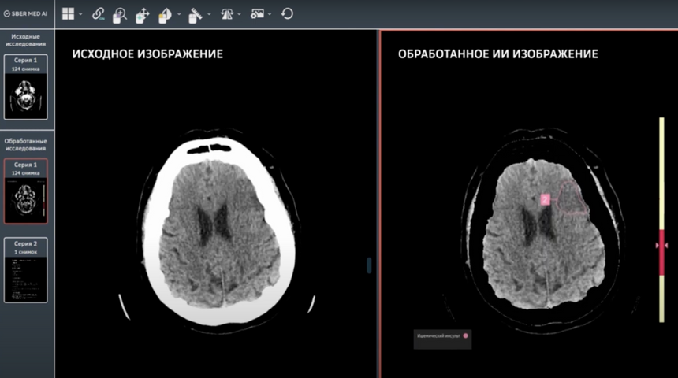
Task: Click the layout grid icon
Action: tap(69, 13)
